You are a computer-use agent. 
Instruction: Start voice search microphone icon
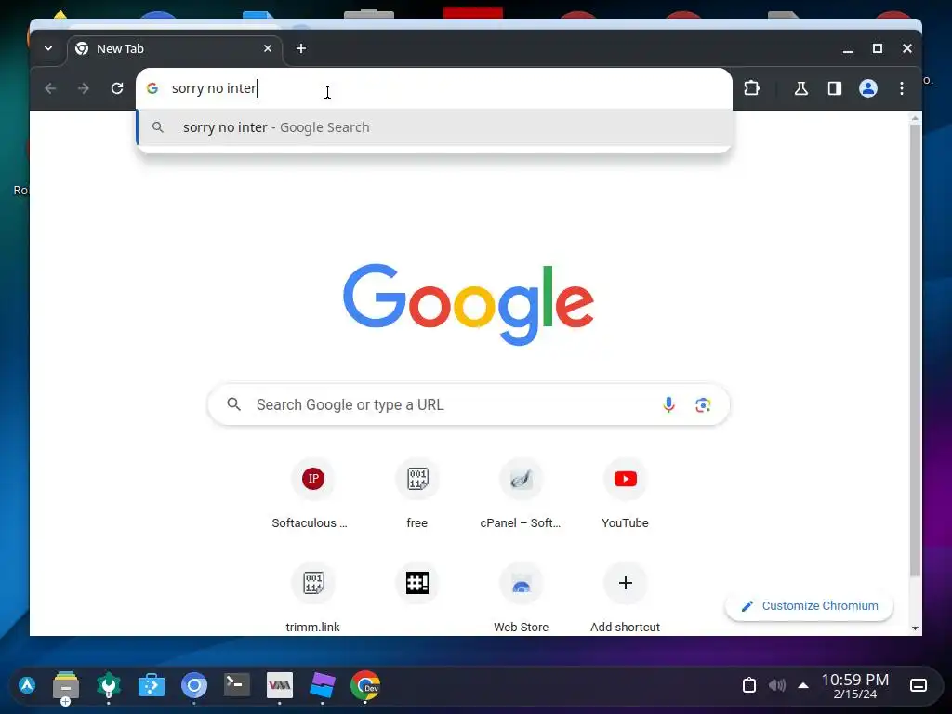(668, 405)
